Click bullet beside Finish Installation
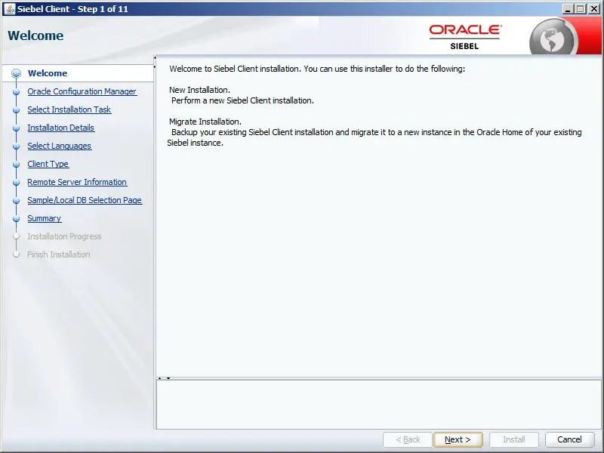Viewport: 604px width, 453px height. 16,254
